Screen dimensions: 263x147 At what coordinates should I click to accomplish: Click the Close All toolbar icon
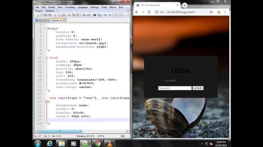click(59, 15)
